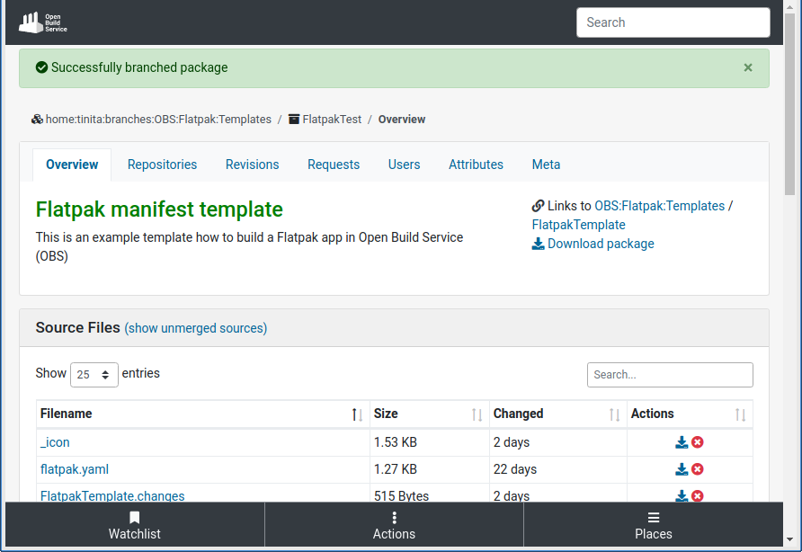The height and width of the screenshot is (552, 802).
Task: Switch to the Repositories tab
Action: point(162,165)
